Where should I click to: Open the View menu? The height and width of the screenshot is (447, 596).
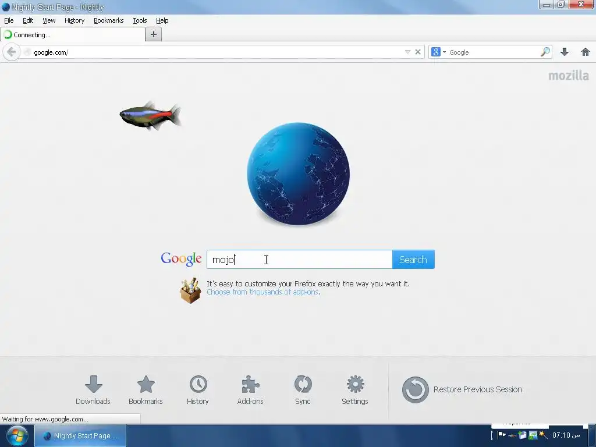click(49, 20)
